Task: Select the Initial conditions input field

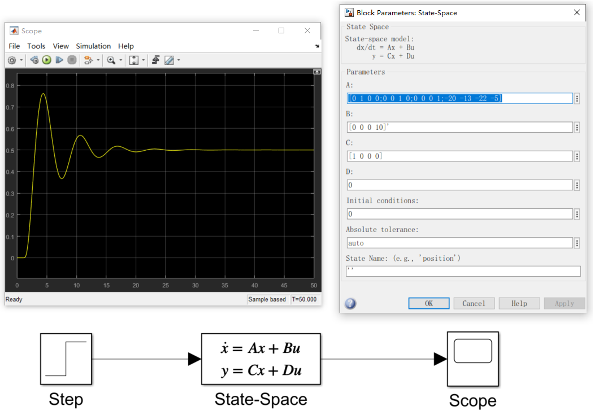Action: (x=459, y=213)
